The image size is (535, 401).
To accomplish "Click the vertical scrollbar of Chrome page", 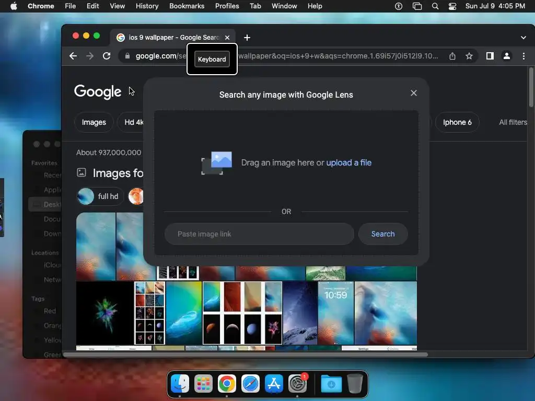I will tap(531, 87).
